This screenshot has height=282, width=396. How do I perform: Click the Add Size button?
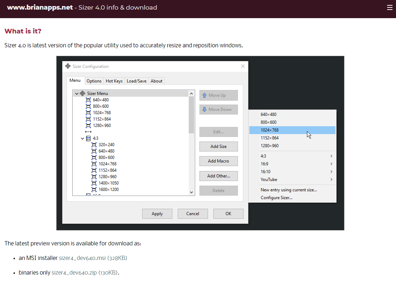coord(218,147)
